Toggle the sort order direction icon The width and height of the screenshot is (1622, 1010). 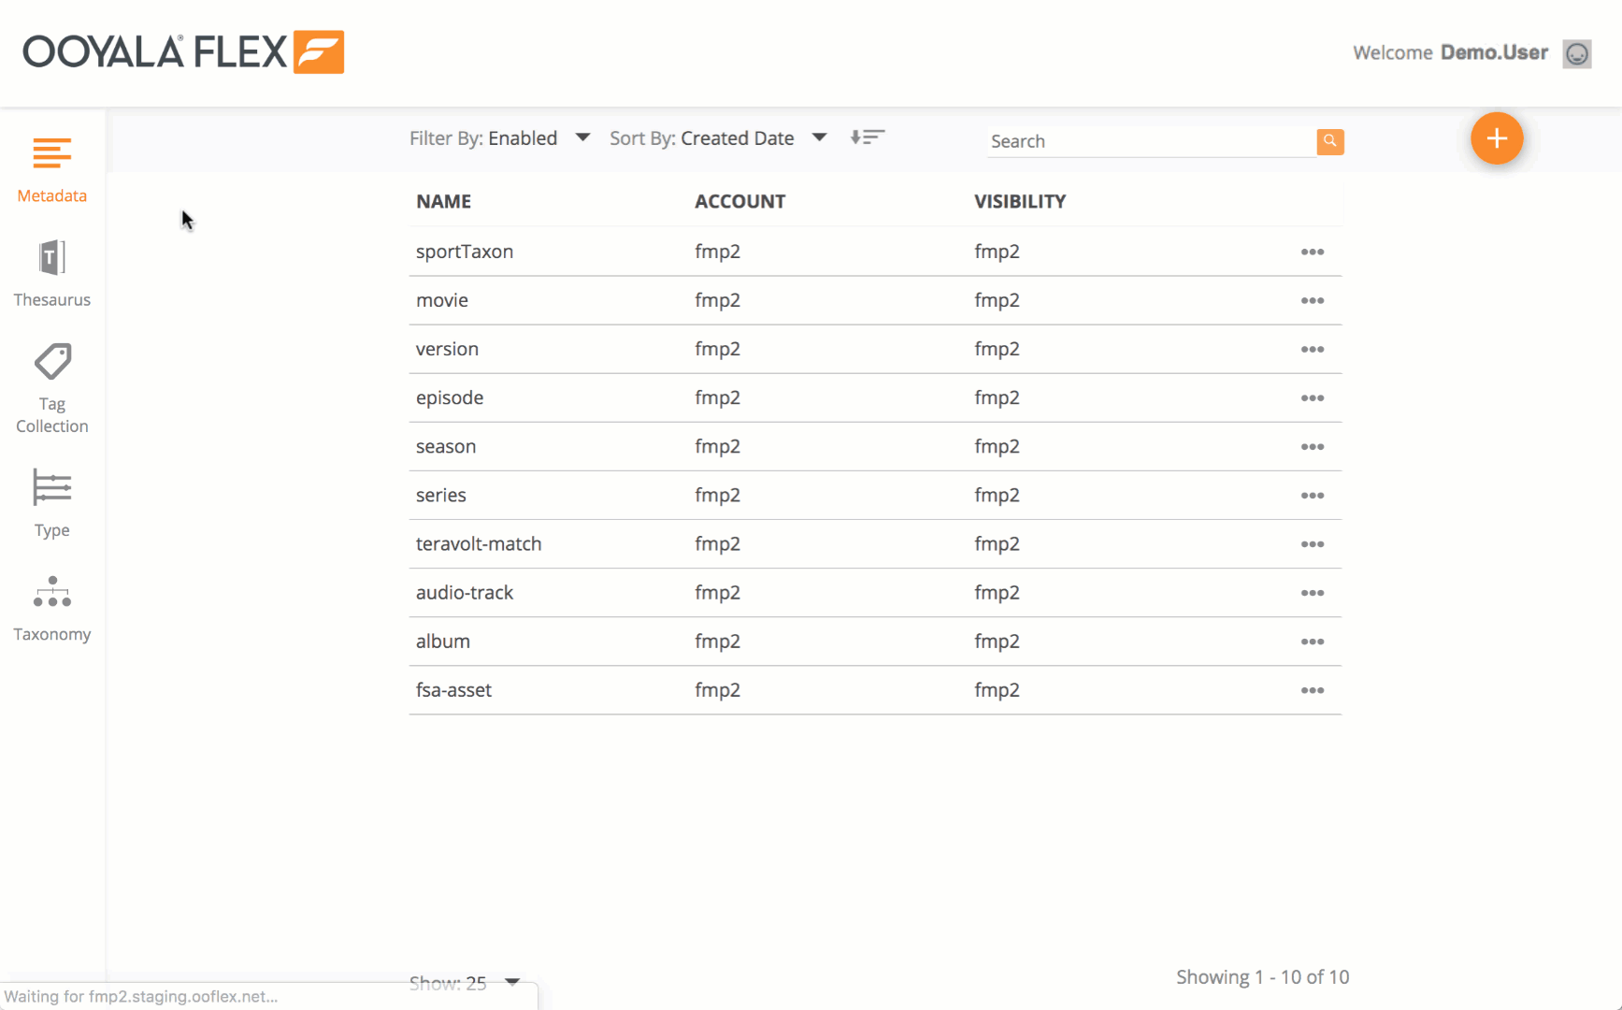point(867,138)
